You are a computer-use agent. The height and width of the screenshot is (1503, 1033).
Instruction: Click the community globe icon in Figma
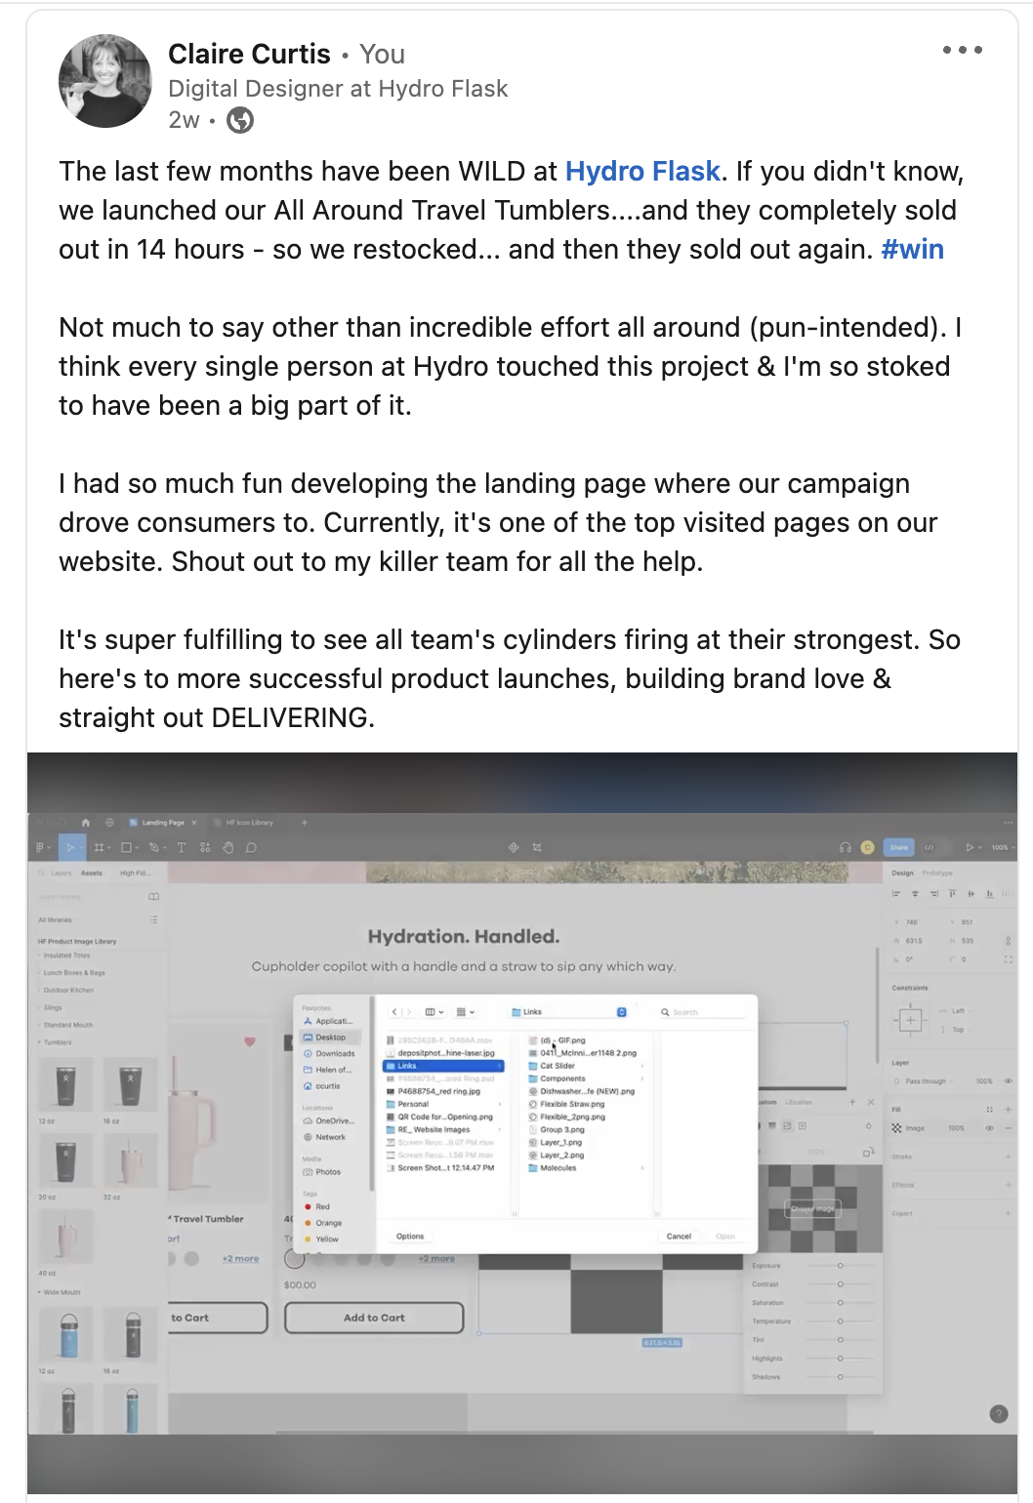(x=109, y=823)
